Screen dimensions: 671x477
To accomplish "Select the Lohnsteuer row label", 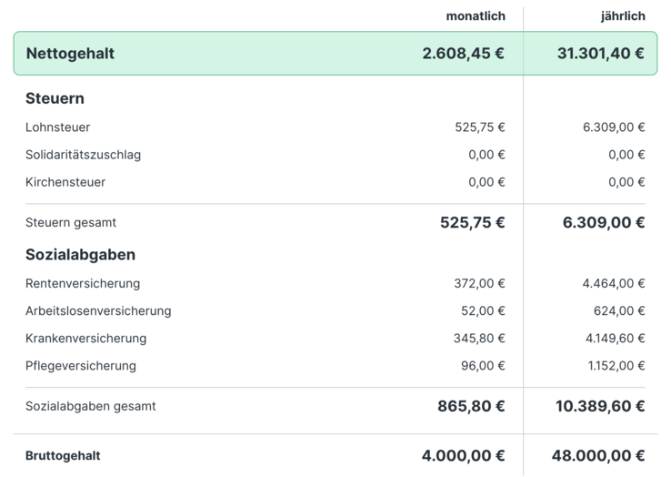I will click(x=58, y=127).
